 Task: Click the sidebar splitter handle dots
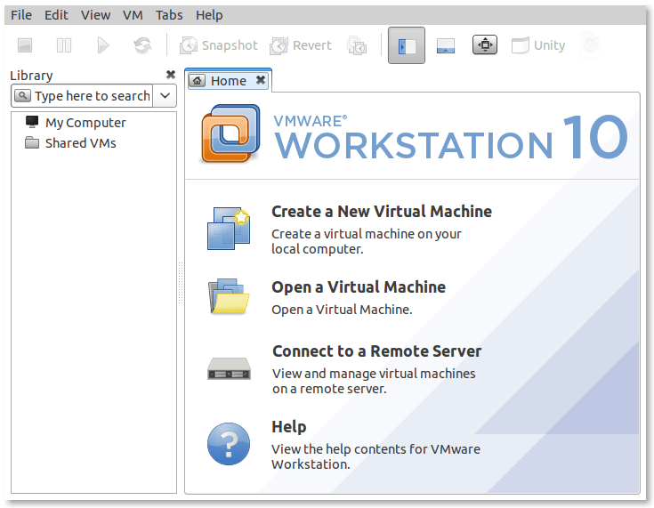[x=181, y=283]
